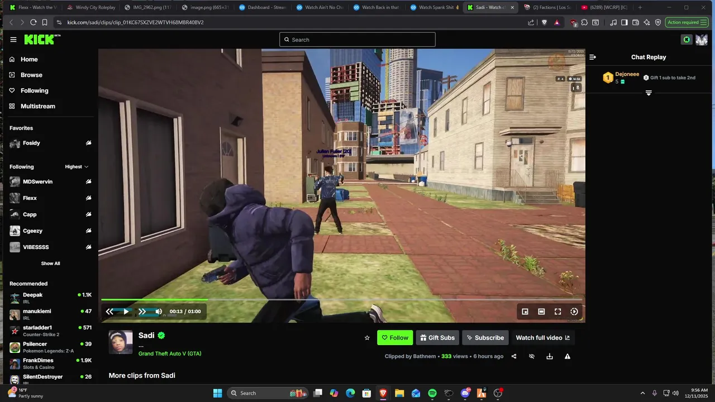Open Brave Shields lion icon
Image resolution: width=715 pixels, height=402 pixels.
[545, 22]
